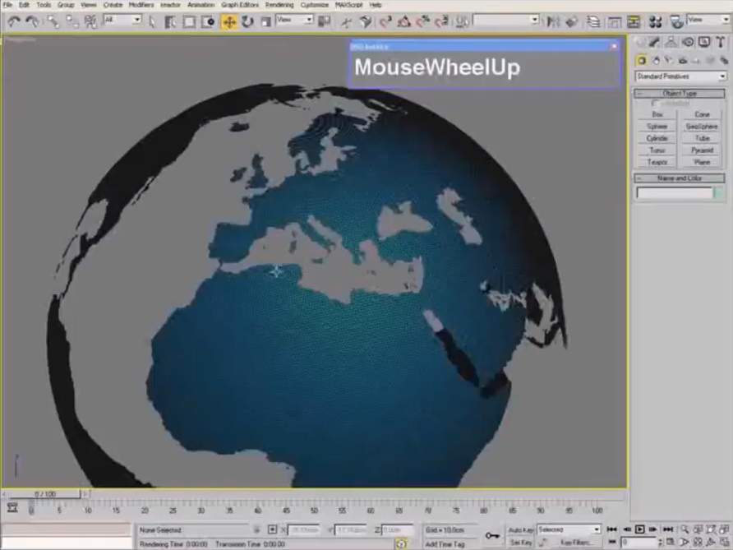Switch to the Utilities hammer tab

tap(721, 43)
